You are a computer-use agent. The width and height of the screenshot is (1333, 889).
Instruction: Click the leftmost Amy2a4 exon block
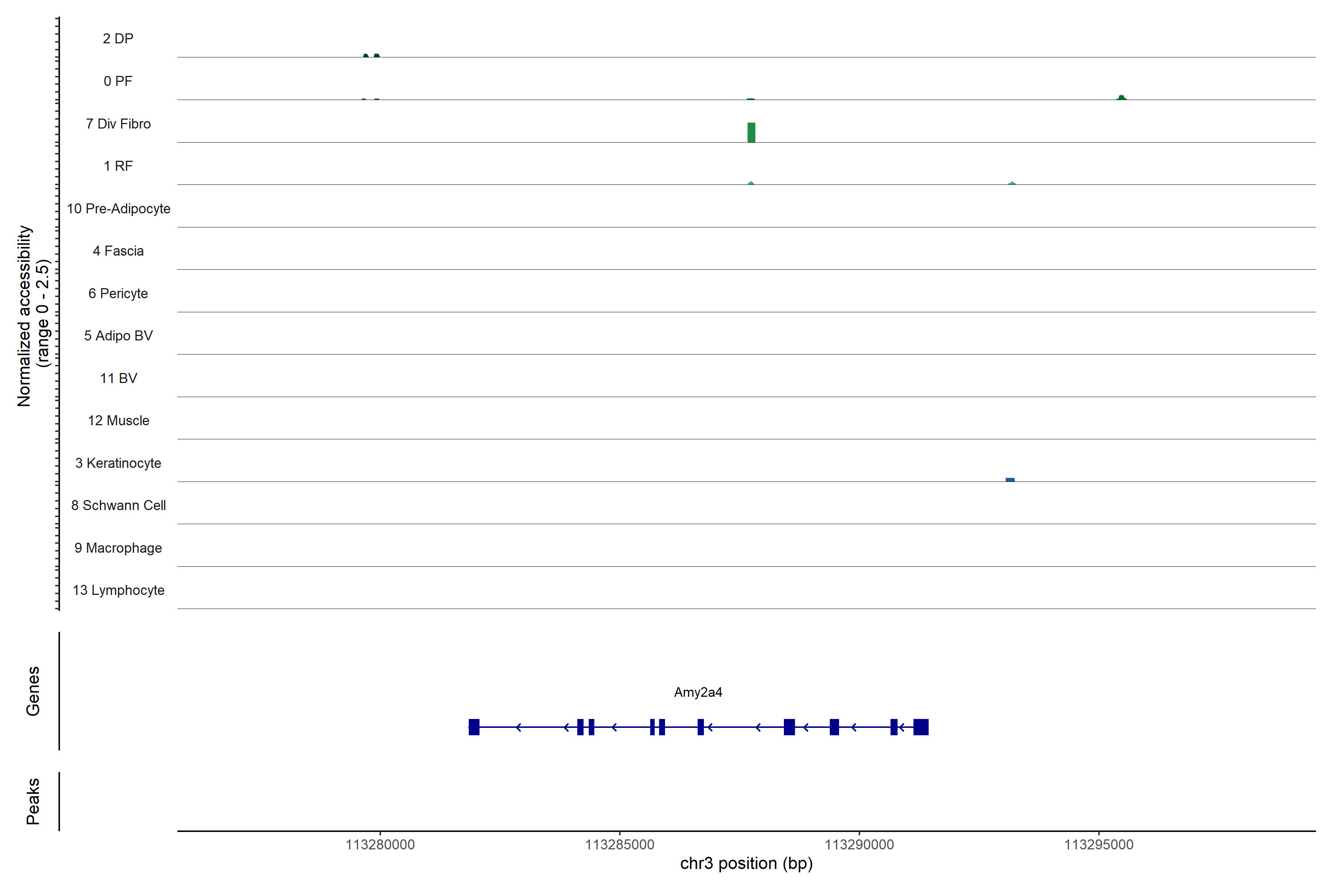pos(474,727)
